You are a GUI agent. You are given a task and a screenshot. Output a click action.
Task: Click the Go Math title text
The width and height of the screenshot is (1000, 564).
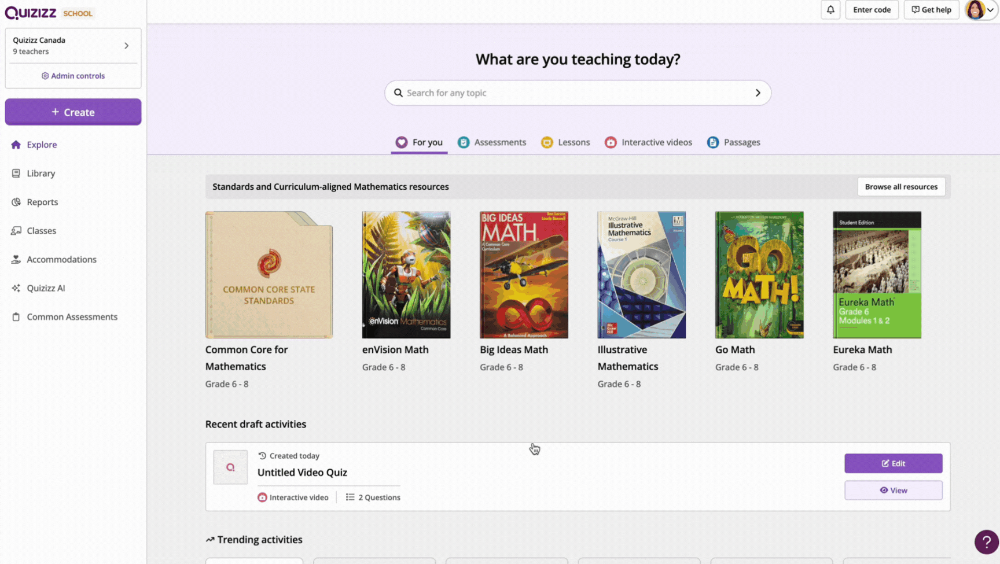click(735, 350)
